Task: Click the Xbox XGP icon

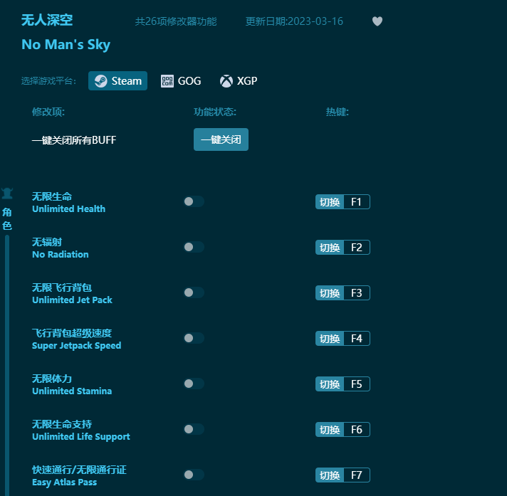Action: (x=226, y=81)
